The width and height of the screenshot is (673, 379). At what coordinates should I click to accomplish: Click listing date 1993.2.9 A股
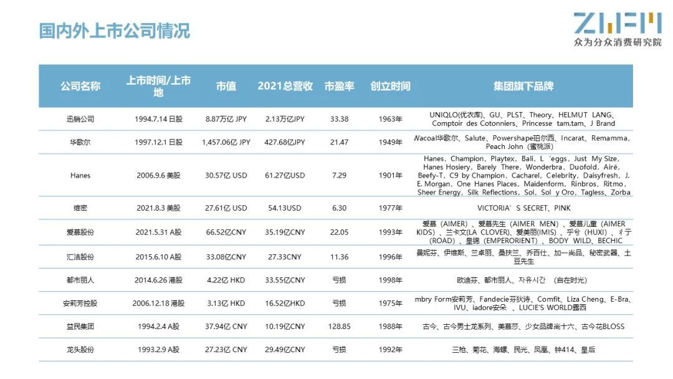point(158,349)
